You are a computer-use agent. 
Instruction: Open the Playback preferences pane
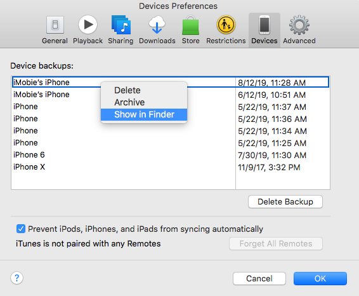click(88, 30)
